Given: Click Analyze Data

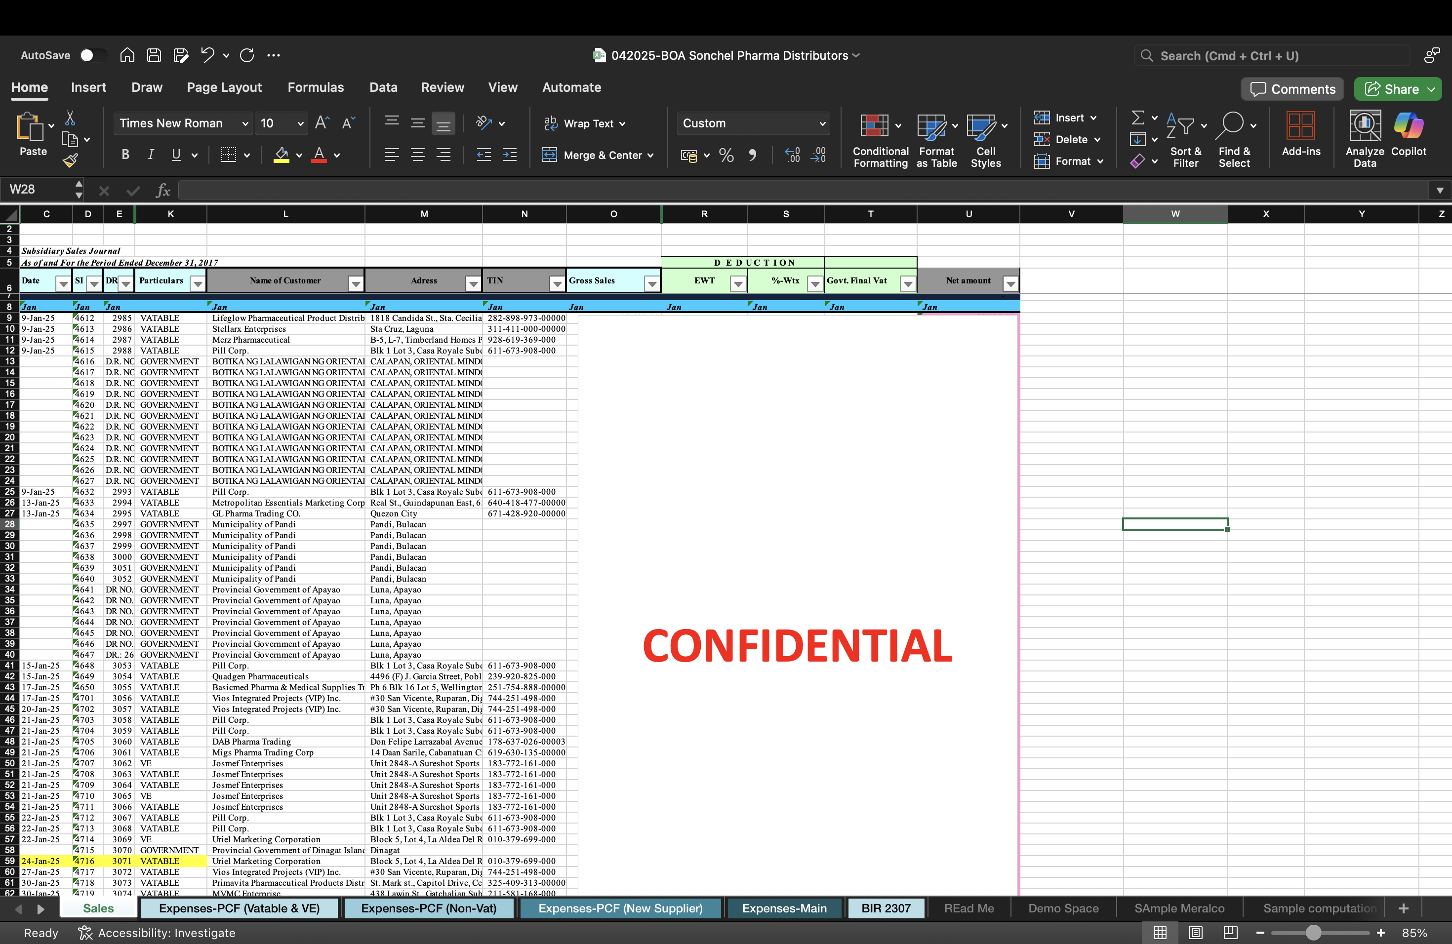Looking at the screenshot, I should coord(1365,140).
